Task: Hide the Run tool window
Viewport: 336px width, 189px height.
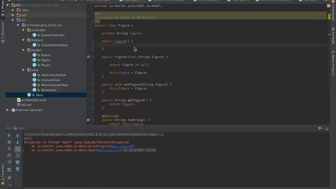Action: click(x=327, y=128)
